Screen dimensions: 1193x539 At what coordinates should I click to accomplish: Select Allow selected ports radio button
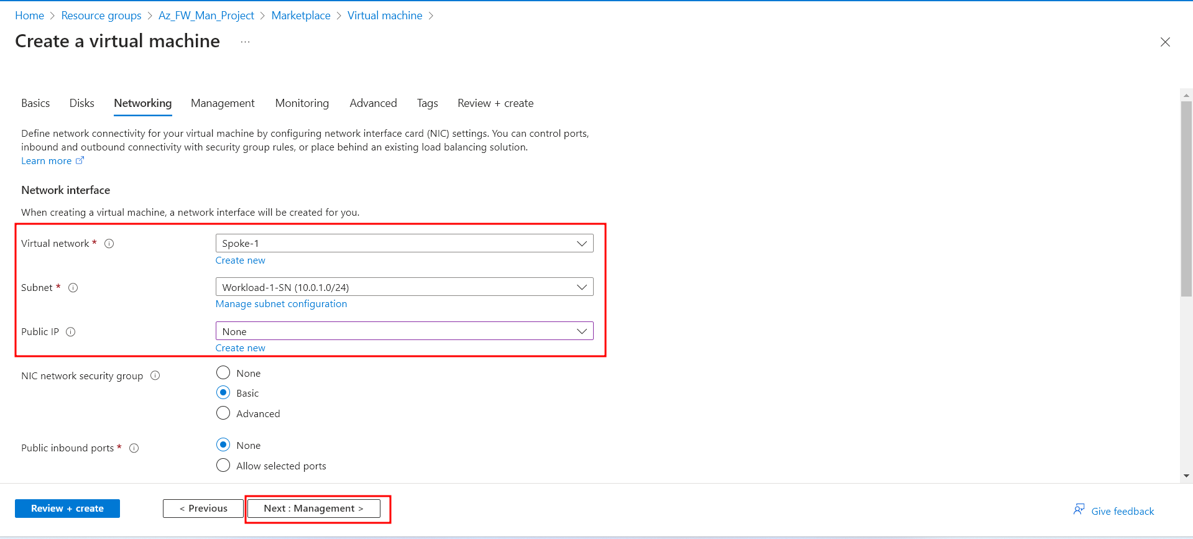click(223, 466)
